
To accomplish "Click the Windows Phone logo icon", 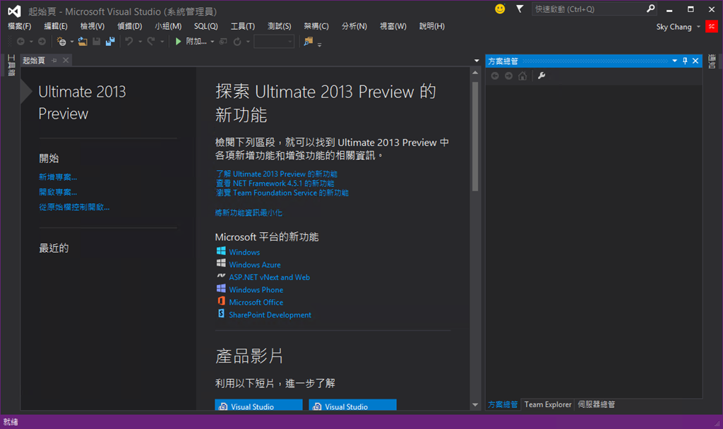I will point(221,288).
